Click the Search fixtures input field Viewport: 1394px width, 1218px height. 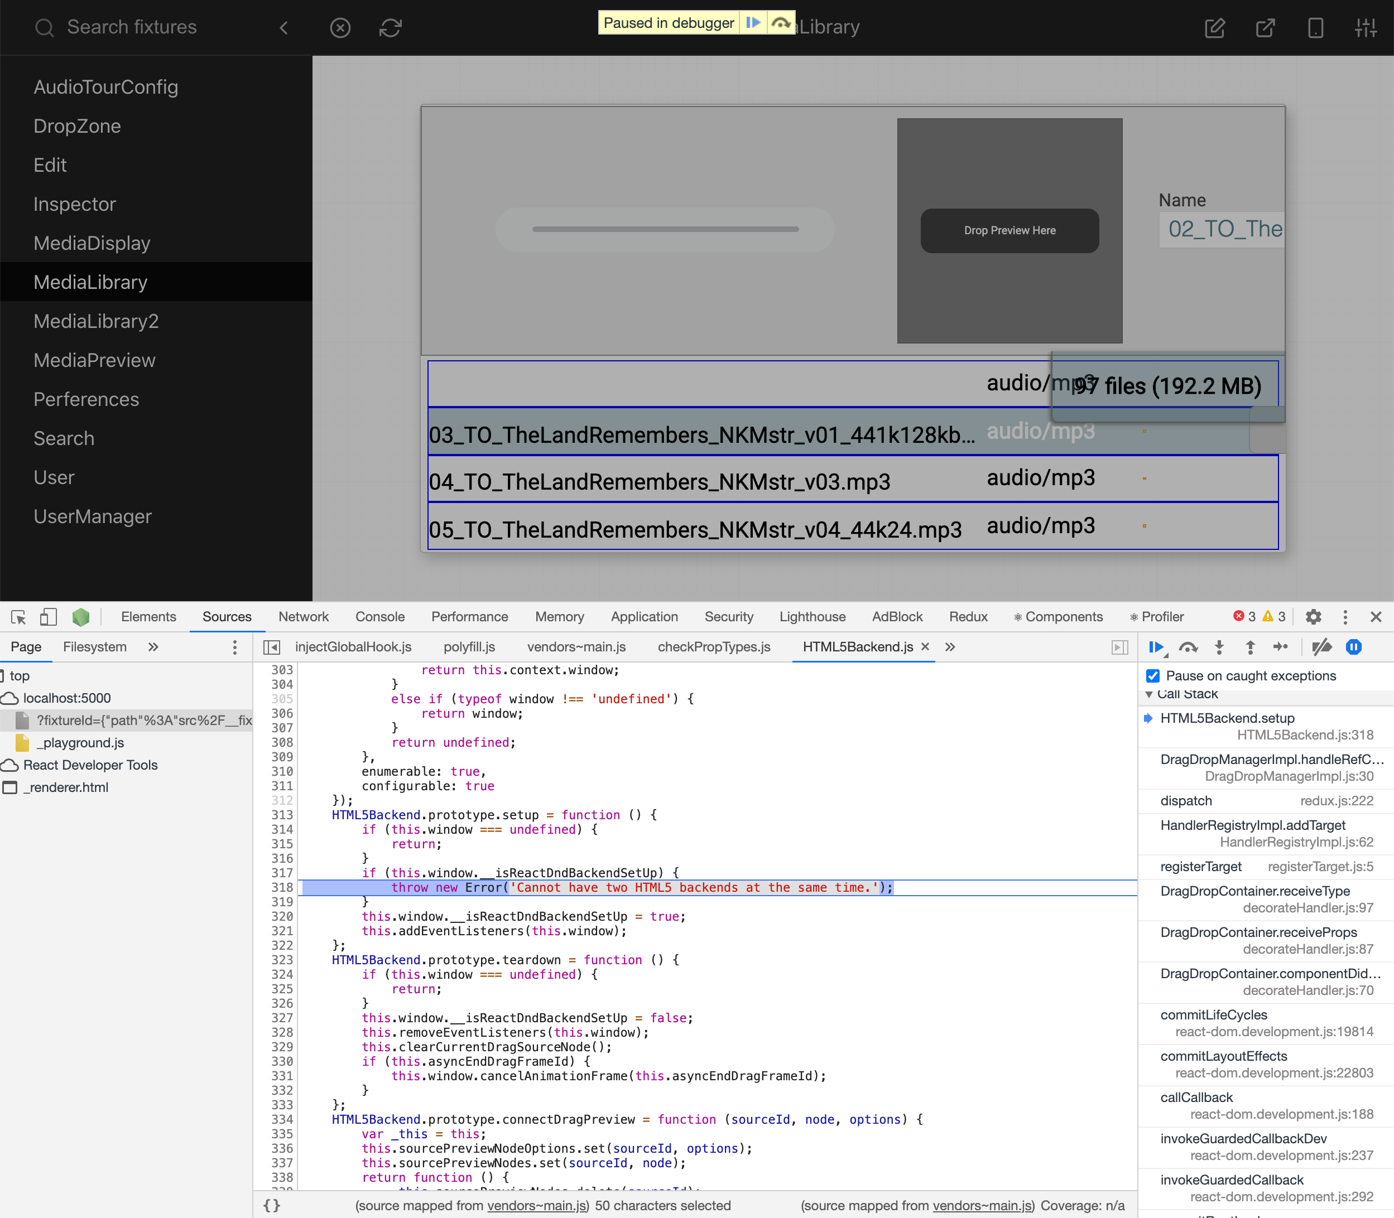point(133,27)
